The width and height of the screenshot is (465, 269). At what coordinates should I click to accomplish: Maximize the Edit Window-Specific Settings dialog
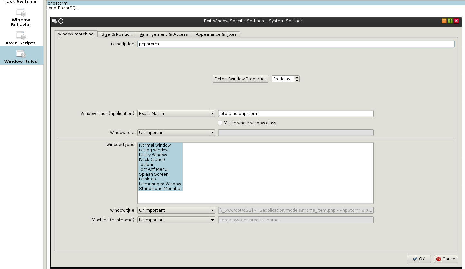[450, 21]
